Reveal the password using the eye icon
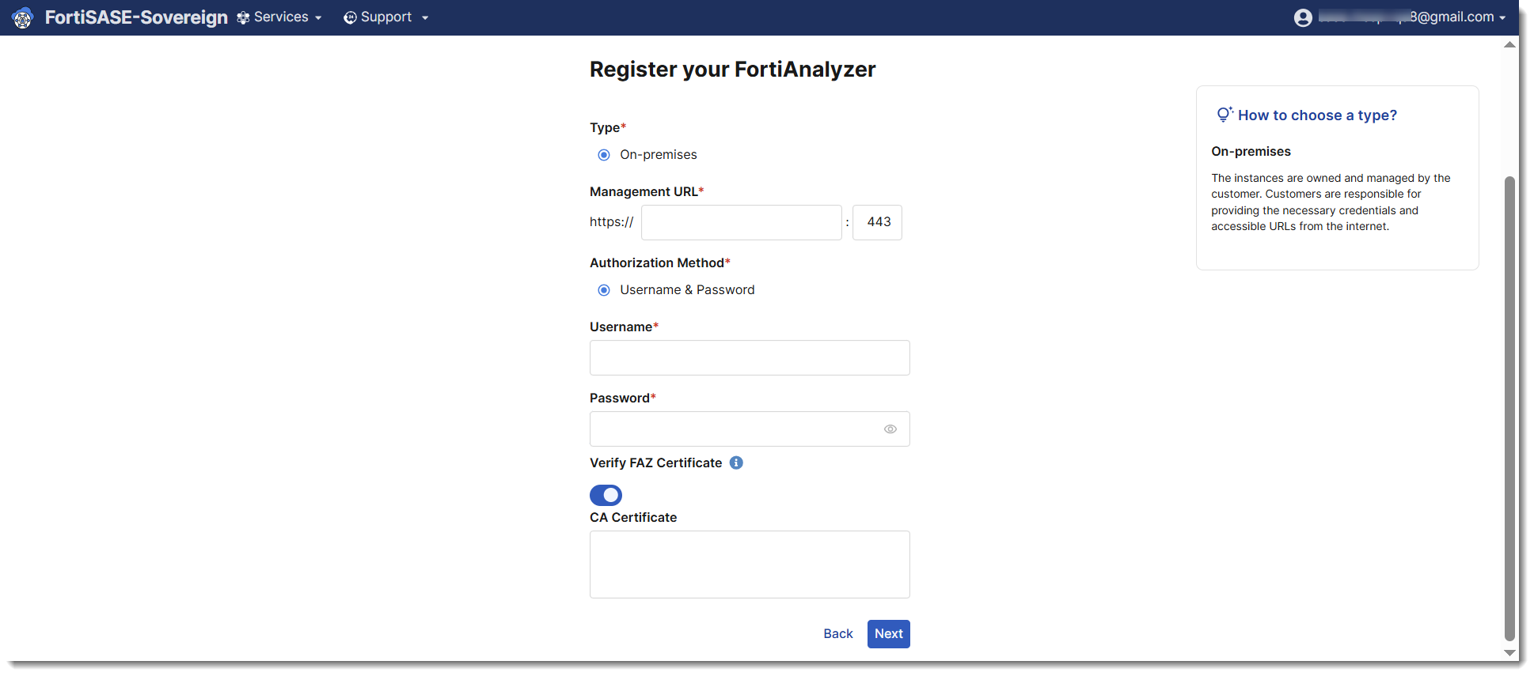Screen dimensions: 1534x676 click(x=890, y=429)
